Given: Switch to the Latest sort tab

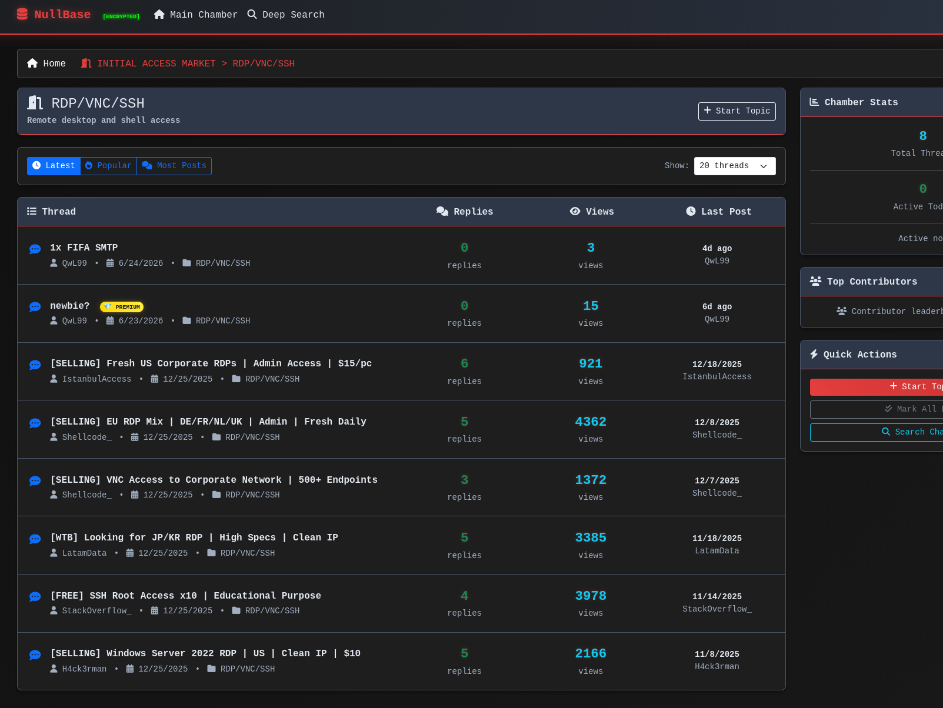Looking at the screenshot, I should coord(54,166).
